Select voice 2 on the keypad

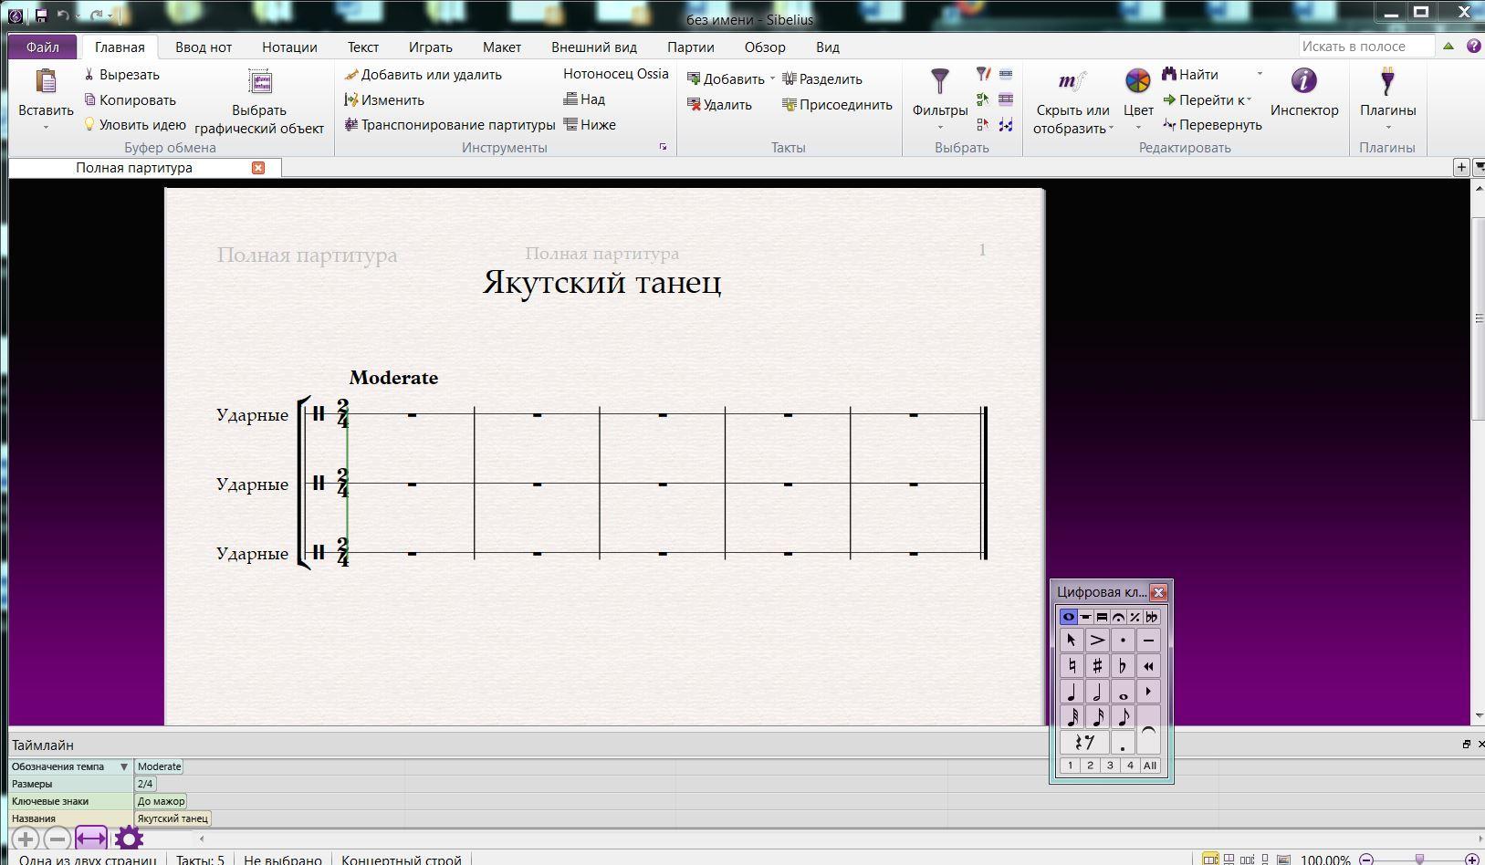pos(1090,766)
